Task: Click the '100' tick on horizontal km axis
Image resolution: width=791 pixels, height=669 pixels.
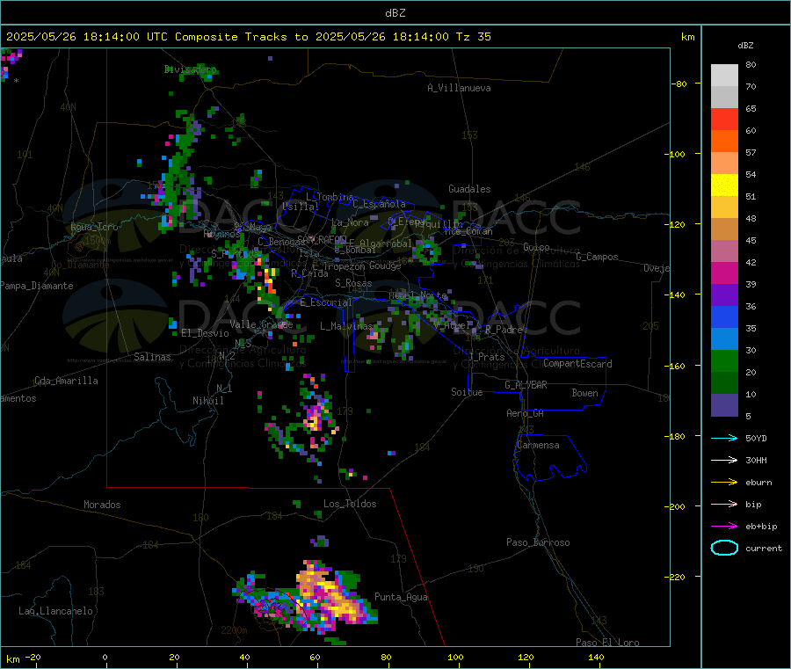Action: 455,657
